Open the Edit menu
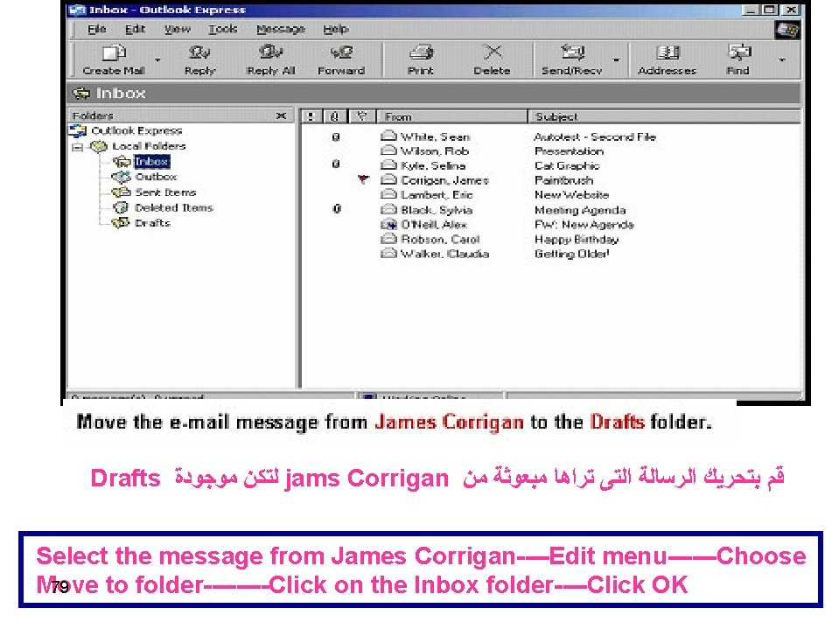The width and height of the screenshot is (839, 629). pos(135,29)
